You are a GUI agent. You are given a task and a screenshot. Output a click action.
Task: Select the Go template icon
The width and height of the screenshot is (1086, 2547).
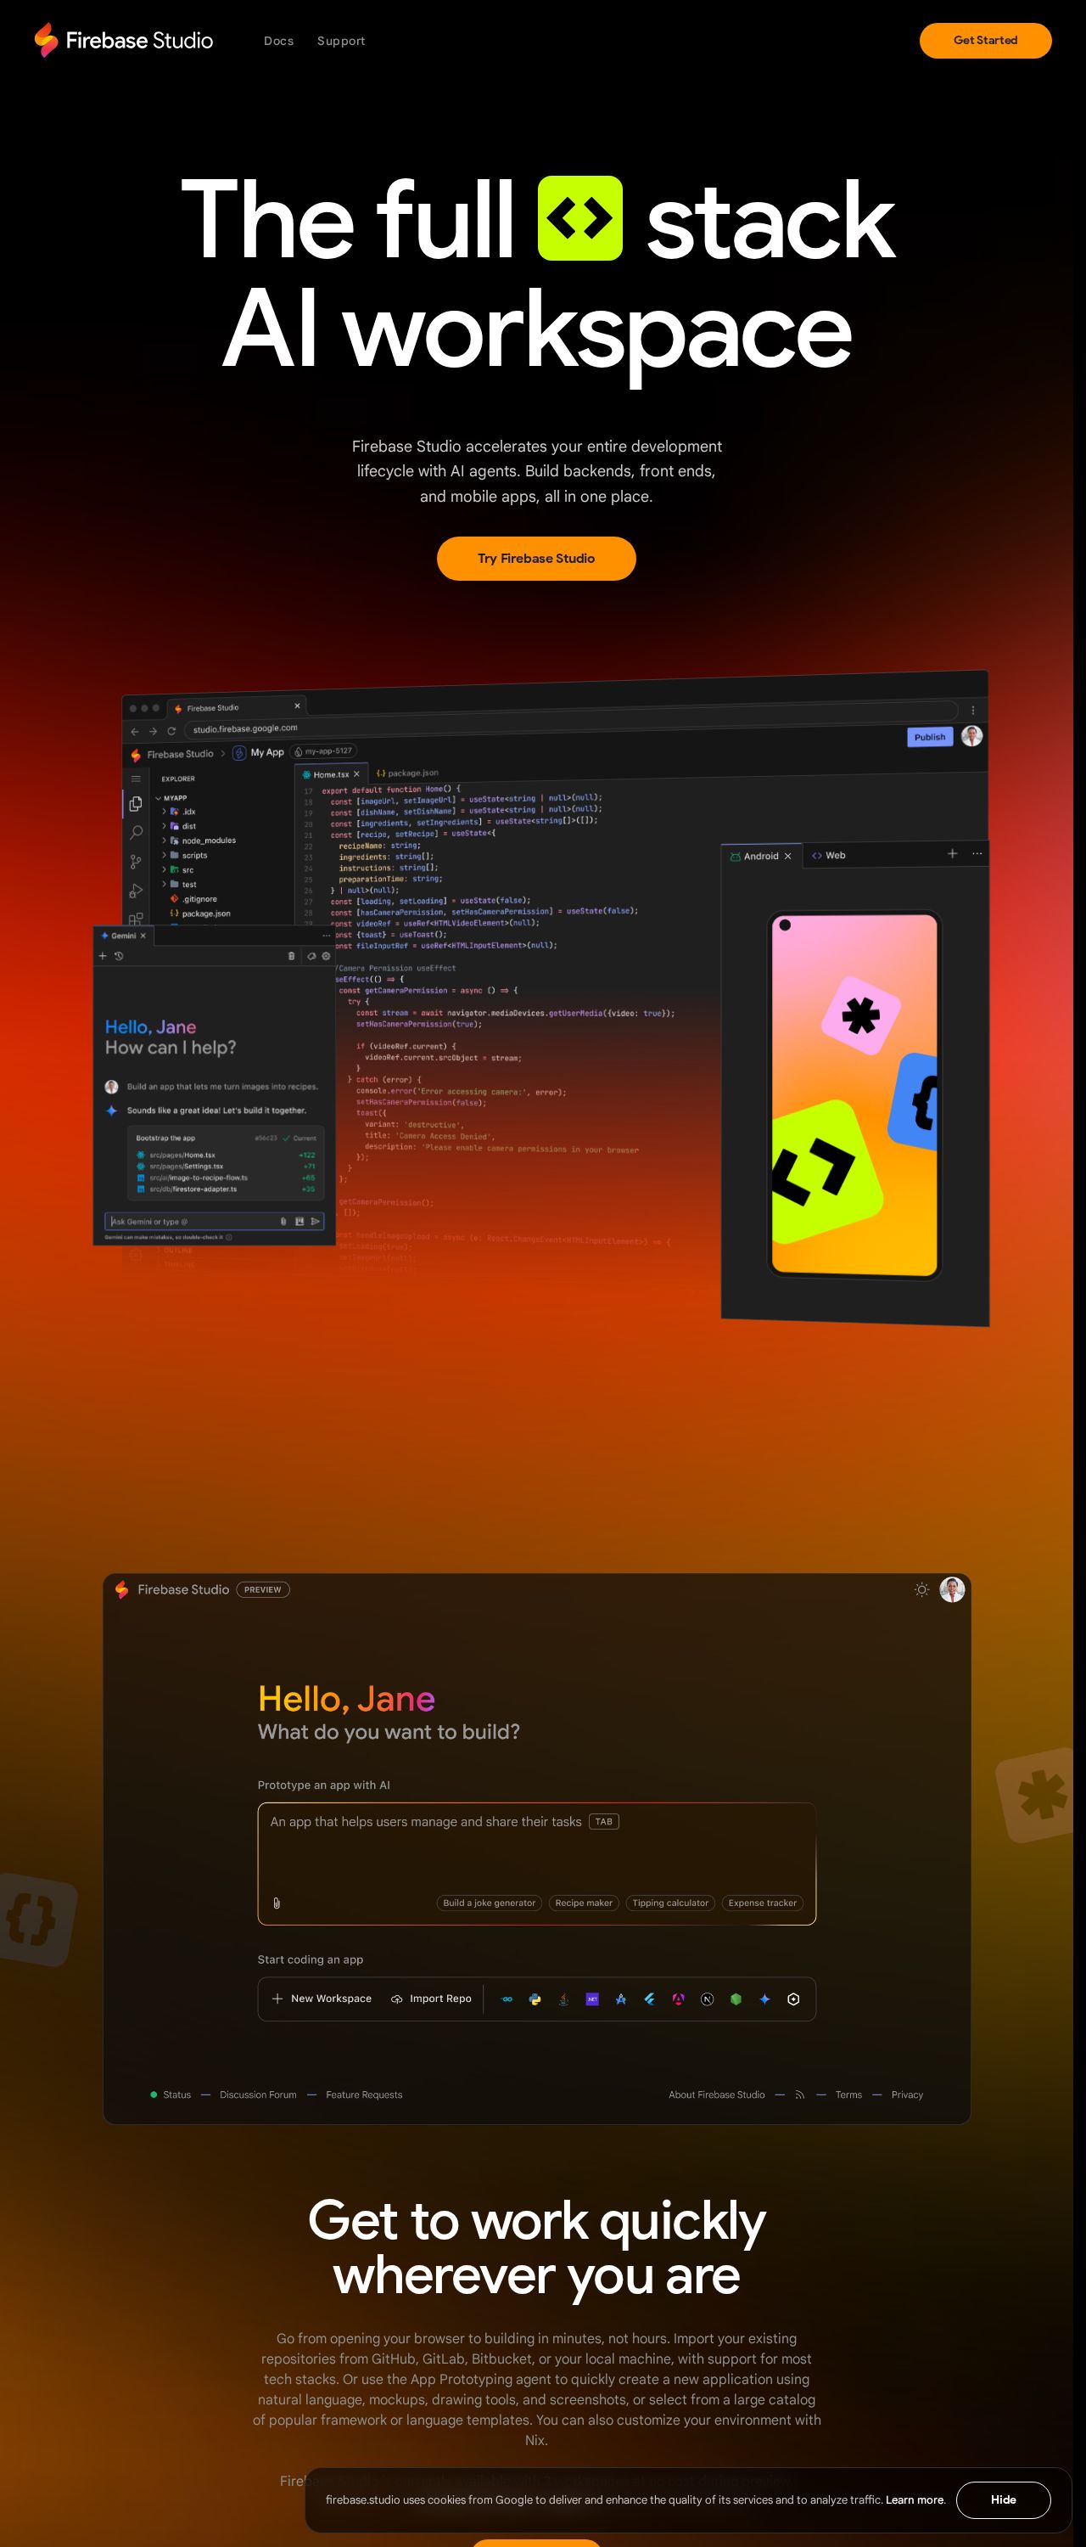click(x=507, y=1999)
